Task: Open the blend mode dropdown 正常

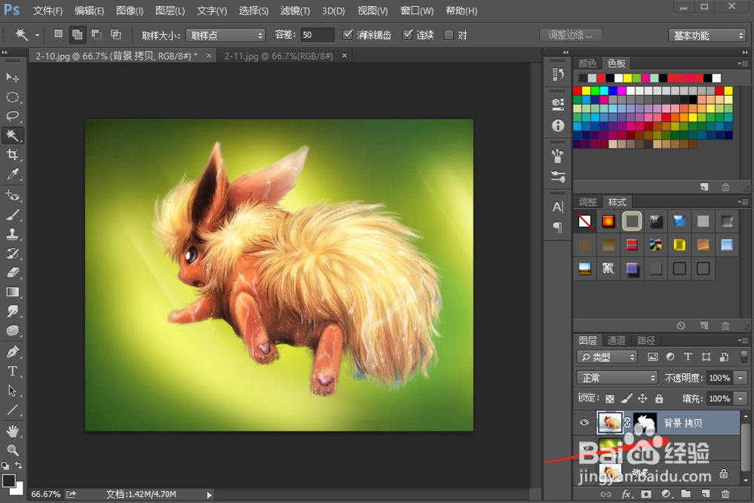Action: tap(617, 378)
